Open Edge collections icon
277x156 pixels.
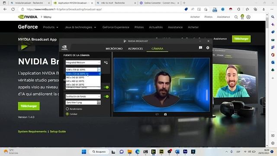pos(255,10)
